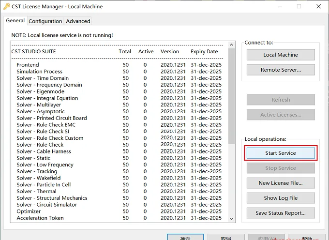
Task: Switch to the Configuration tab
Action: click(45, 21)
